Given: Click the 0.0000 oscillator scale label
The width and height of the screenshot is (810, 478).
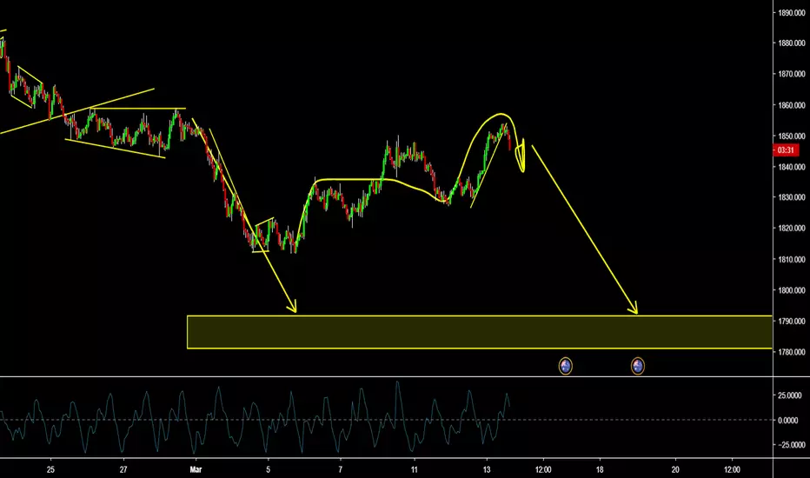Looking at the screenshot, I should 789,420.
